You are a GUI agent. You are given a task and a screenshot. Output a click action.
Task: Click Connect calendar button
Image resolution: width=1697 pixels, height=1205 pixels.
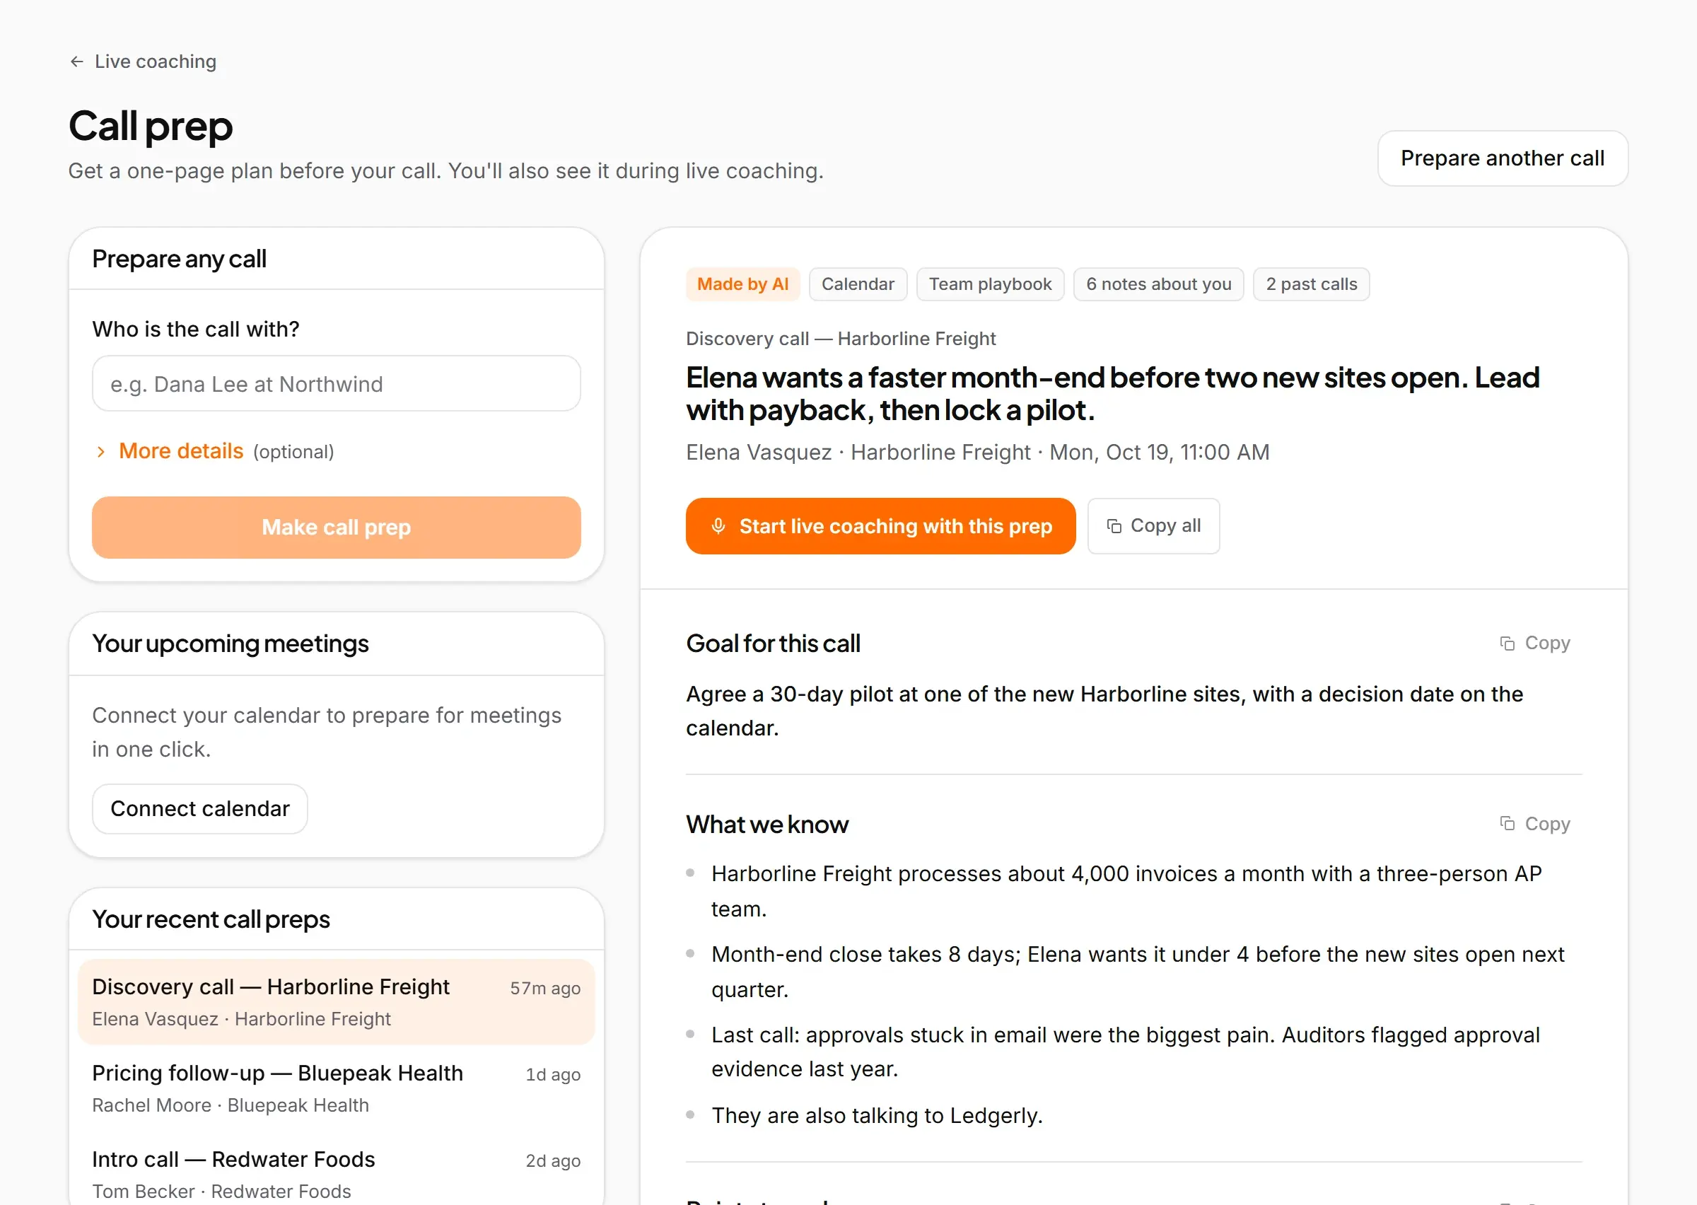tap(199, 809)
